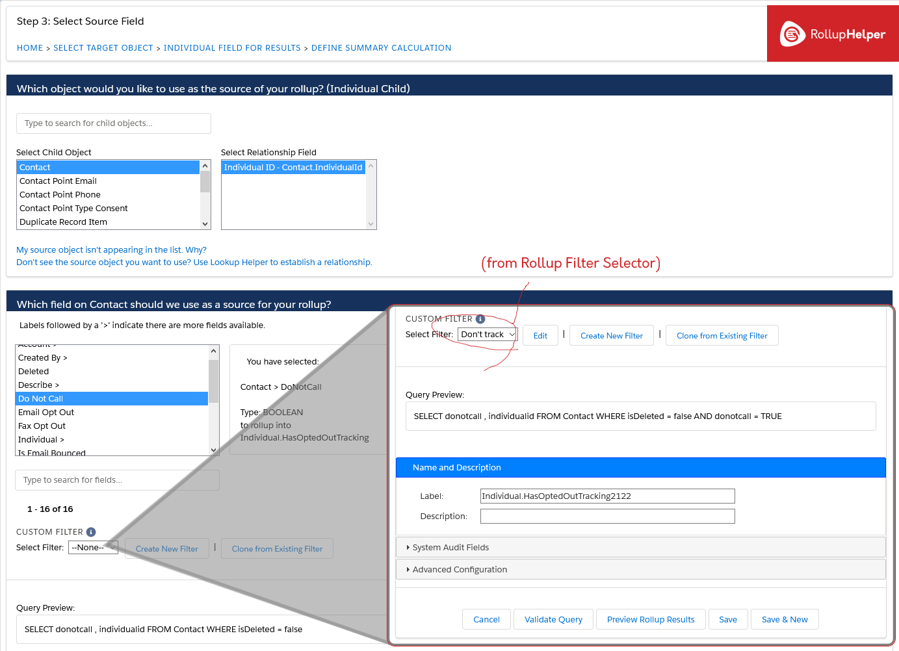Click the Custom Filter info icon in the popup
Image resolution: width=899 pixels, height=651 pixels.
480,319
